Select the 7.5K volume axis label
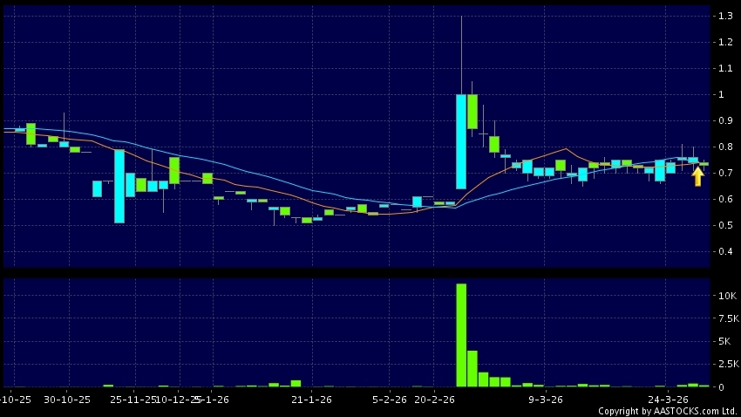 723,319
